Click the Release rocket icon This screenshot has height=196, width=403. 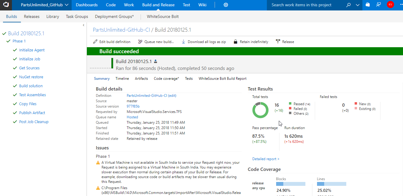point(278,42)
